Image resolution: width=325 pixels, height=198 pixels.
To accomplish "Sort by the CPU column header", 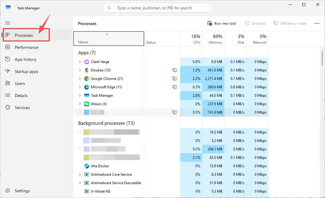I will [191, 39].
